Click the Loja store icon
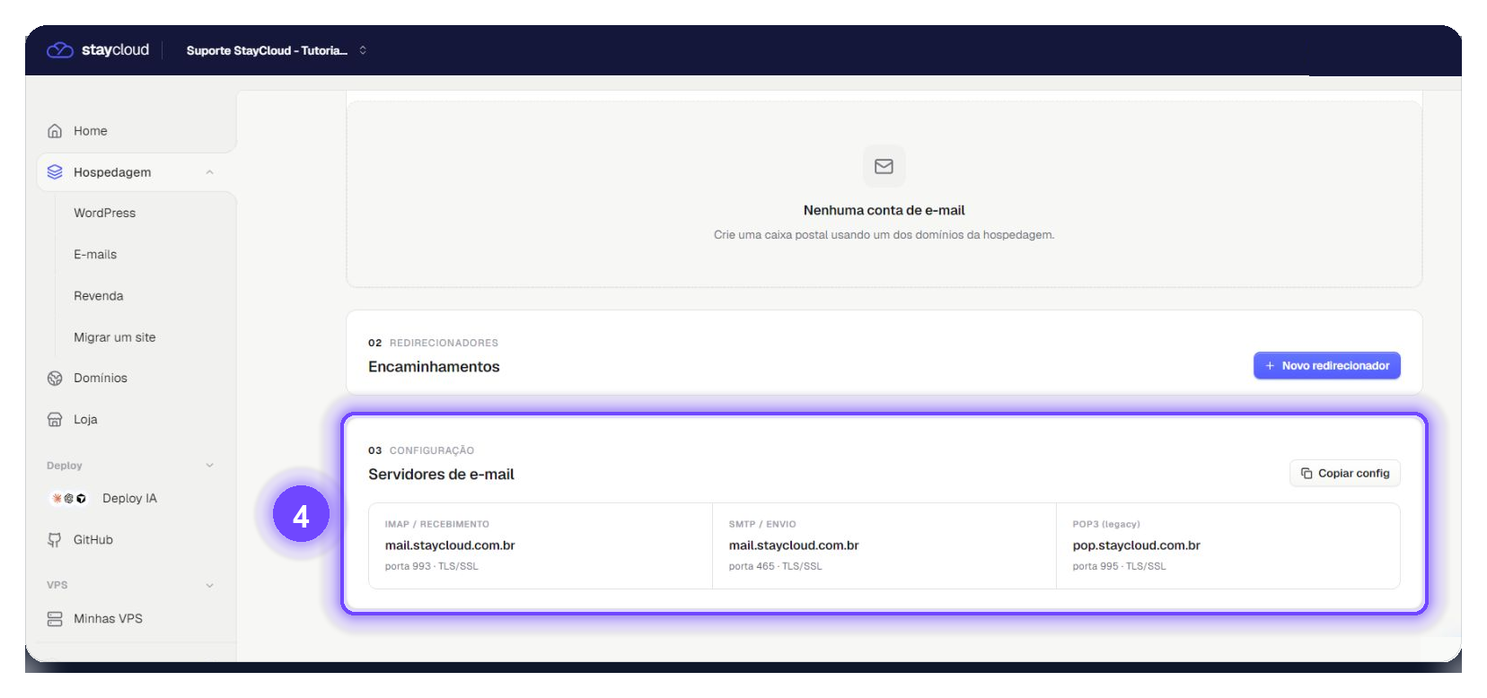Screen dimensions: 1487x698 [55, 420]
